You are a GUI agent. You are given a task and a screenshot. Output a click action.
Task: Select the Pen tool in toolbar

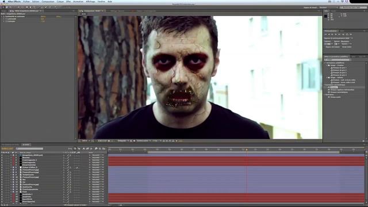pos(30,7)
